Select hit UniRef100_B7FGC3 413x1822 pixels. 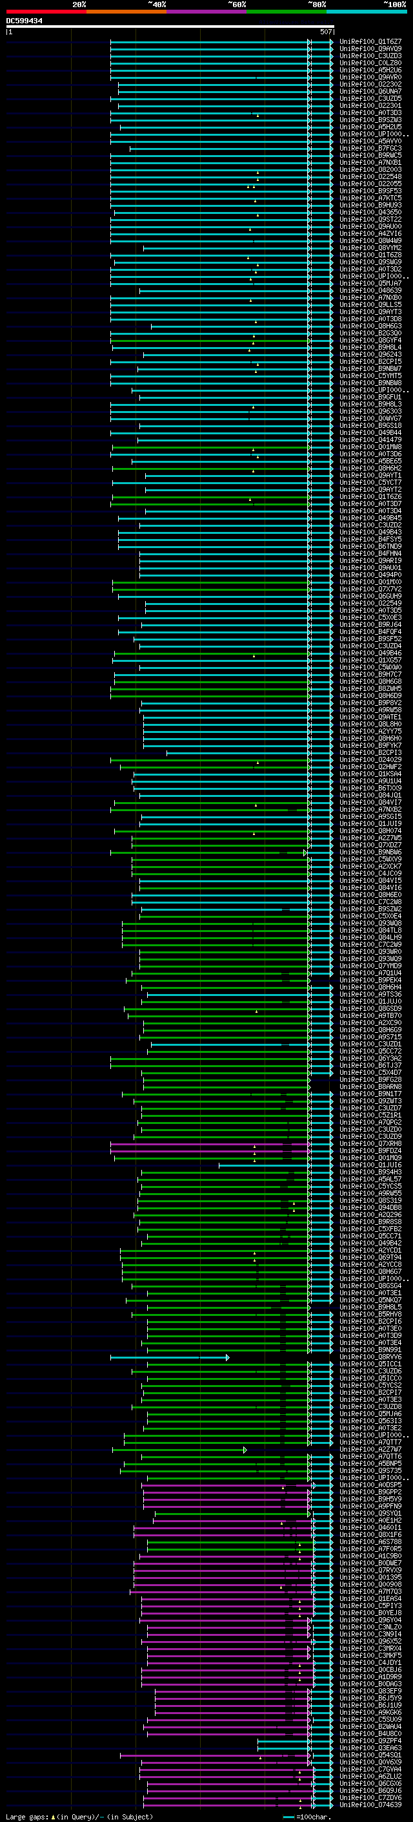tap(370, 149)
